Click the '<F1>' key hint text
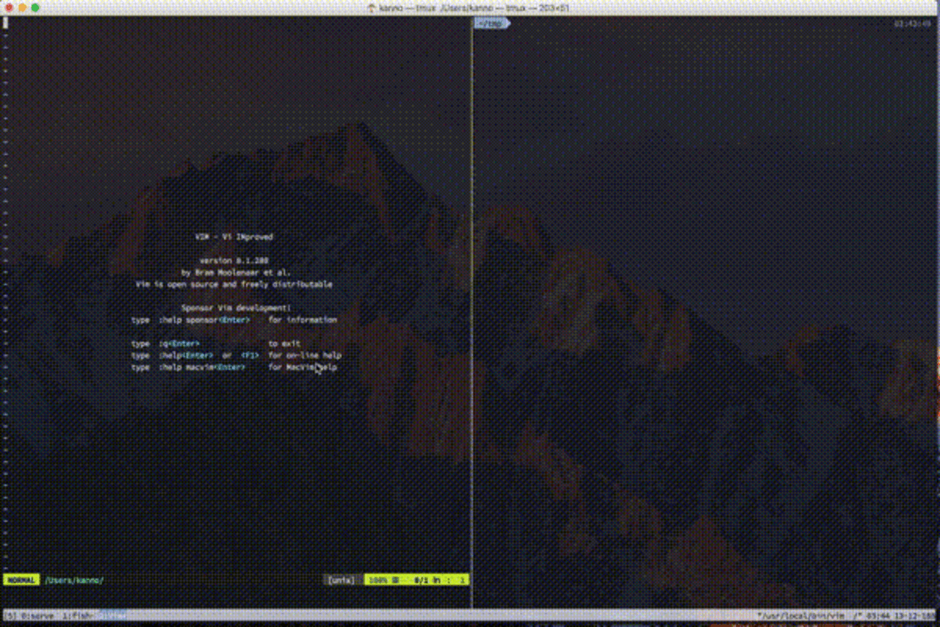This screenshot has height=627, width=940. 249,355
